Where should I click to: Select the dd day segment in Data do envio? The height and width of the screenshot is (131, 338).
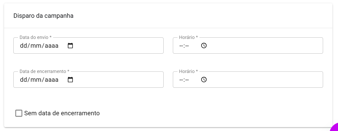click(23, 46)
